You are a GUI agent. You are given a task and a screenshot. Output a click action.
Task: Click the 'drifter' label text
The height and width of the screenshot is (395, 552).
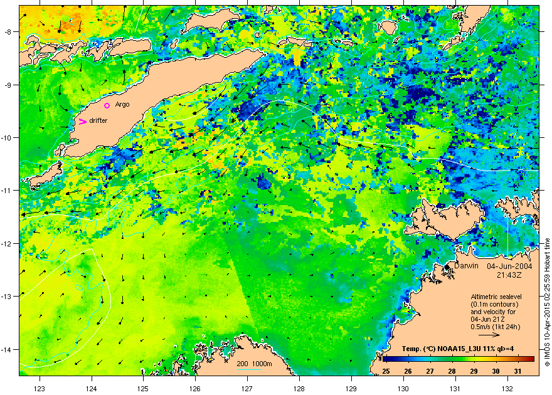(x=98, y=120)
